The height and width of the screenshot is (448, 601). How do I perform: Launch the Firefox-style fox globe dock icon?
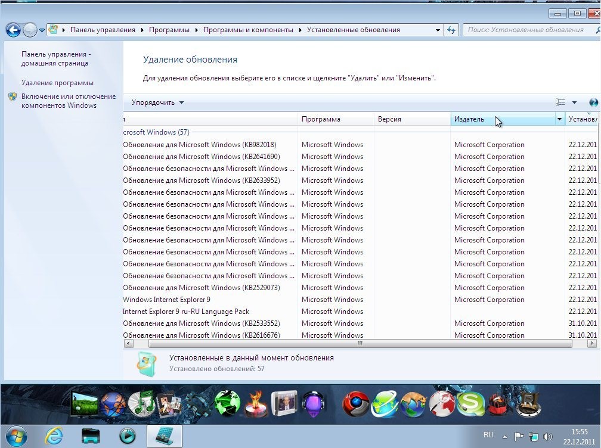coord(413,405)
